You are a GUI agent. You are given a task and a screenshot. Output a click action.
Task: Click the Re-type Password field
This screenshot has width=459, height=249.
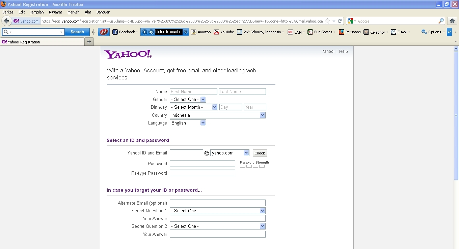click(x=202, y=173)
